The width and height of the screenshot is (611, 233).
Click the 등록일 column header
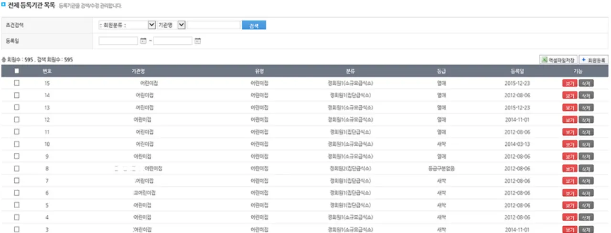517,71
